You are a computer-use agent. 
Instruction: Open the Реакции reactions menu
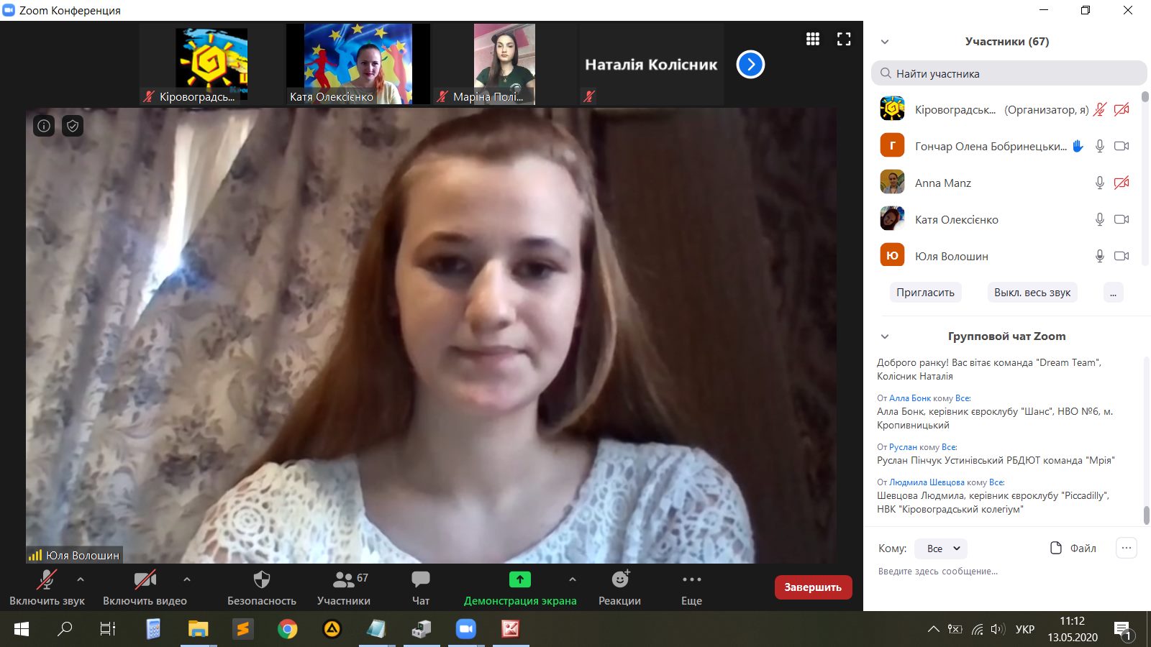(619, 587)
